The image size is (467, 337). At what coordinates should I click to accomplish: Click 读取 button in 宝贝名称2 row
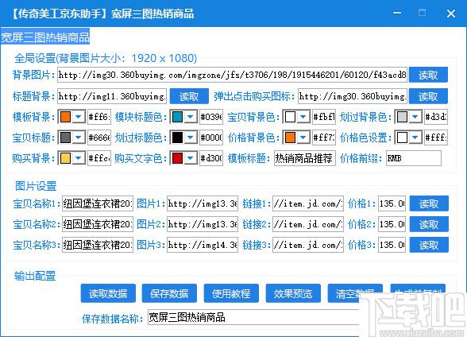coord(429,224)
